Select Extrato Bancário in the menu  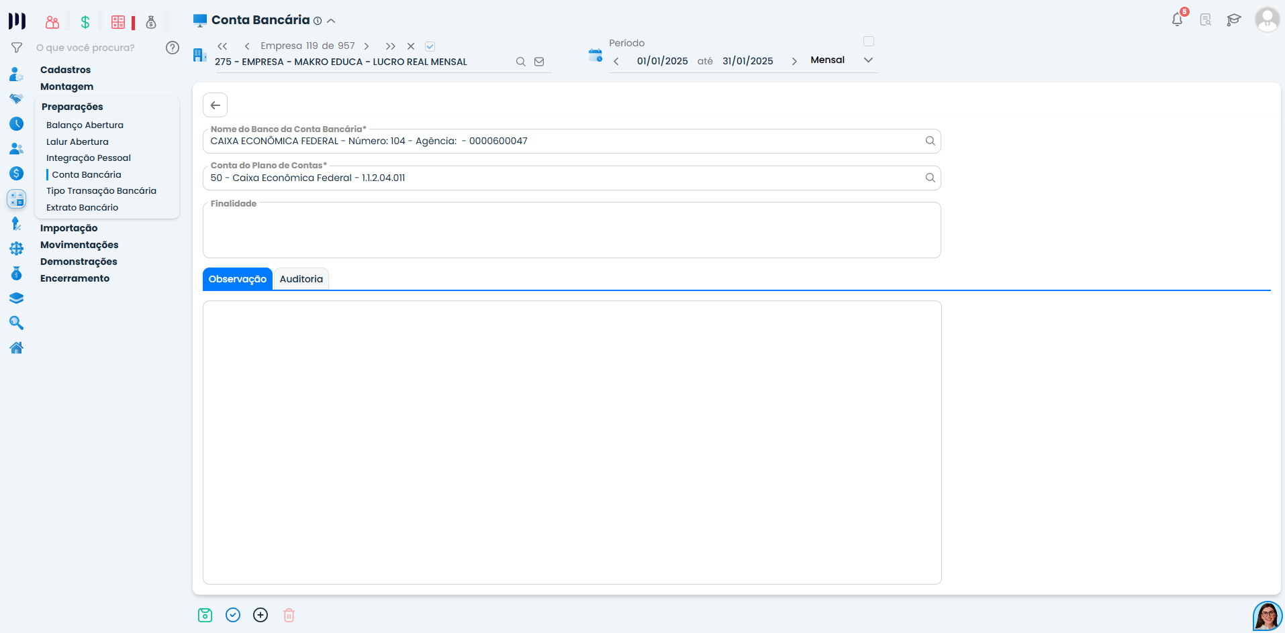click(82, 207)
